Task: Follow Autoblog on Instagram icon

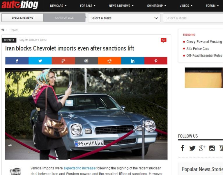Action: tap(212, 148)
